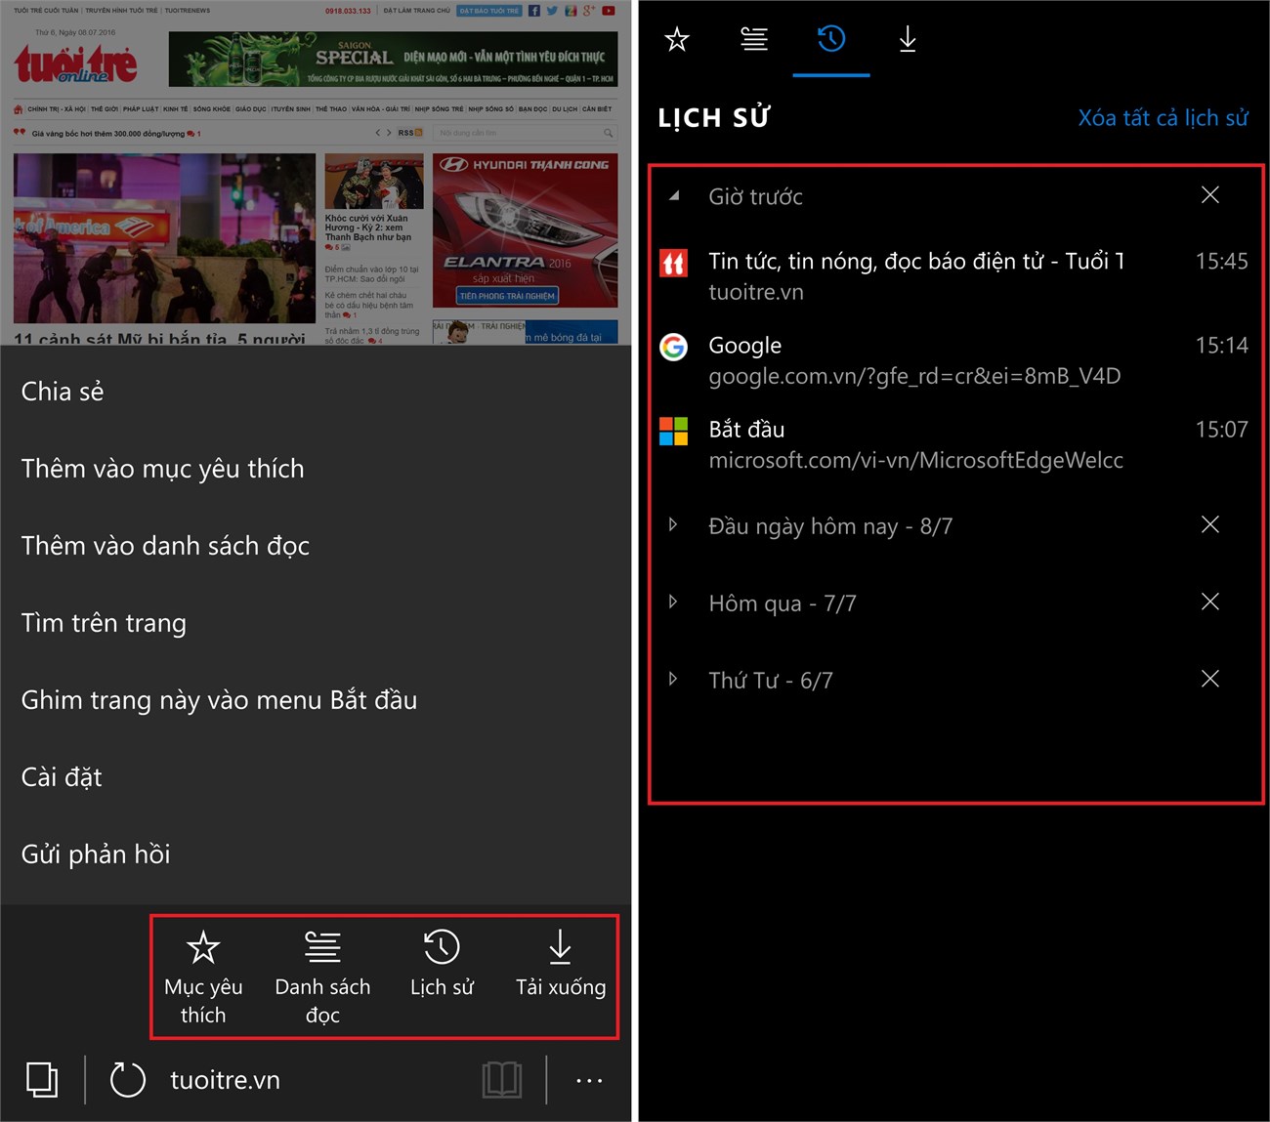Switch to the Downloads arrow tab at top

[x=908, y=39]
